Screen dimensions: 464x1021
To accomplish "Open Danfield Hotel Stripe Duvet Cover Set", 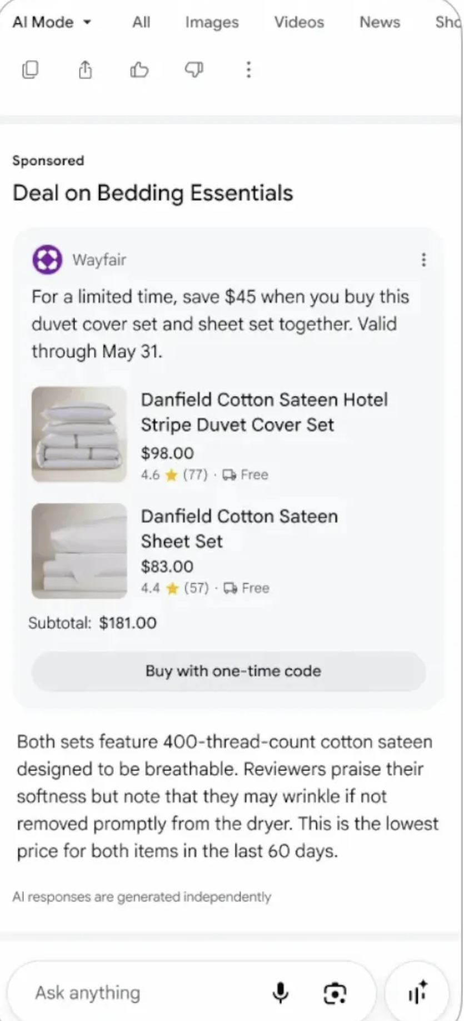I will tap(265, 412).
